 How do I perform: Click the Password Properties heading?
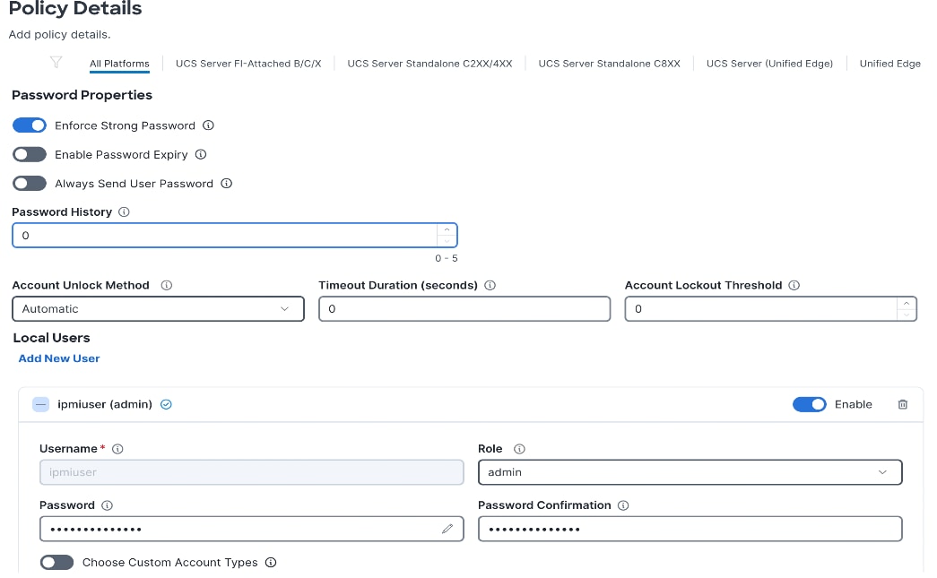coord(82,95)
